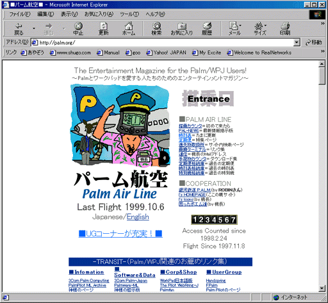Open the My Excite link bar shortcut
This screenshot has width=328, height=303.
(206, 53)
